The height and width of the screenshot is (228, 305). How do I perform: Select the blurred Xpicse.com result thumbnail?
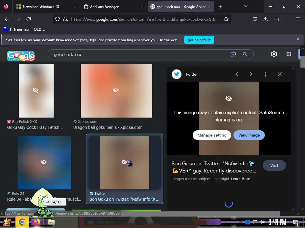[x=116, y=91]
